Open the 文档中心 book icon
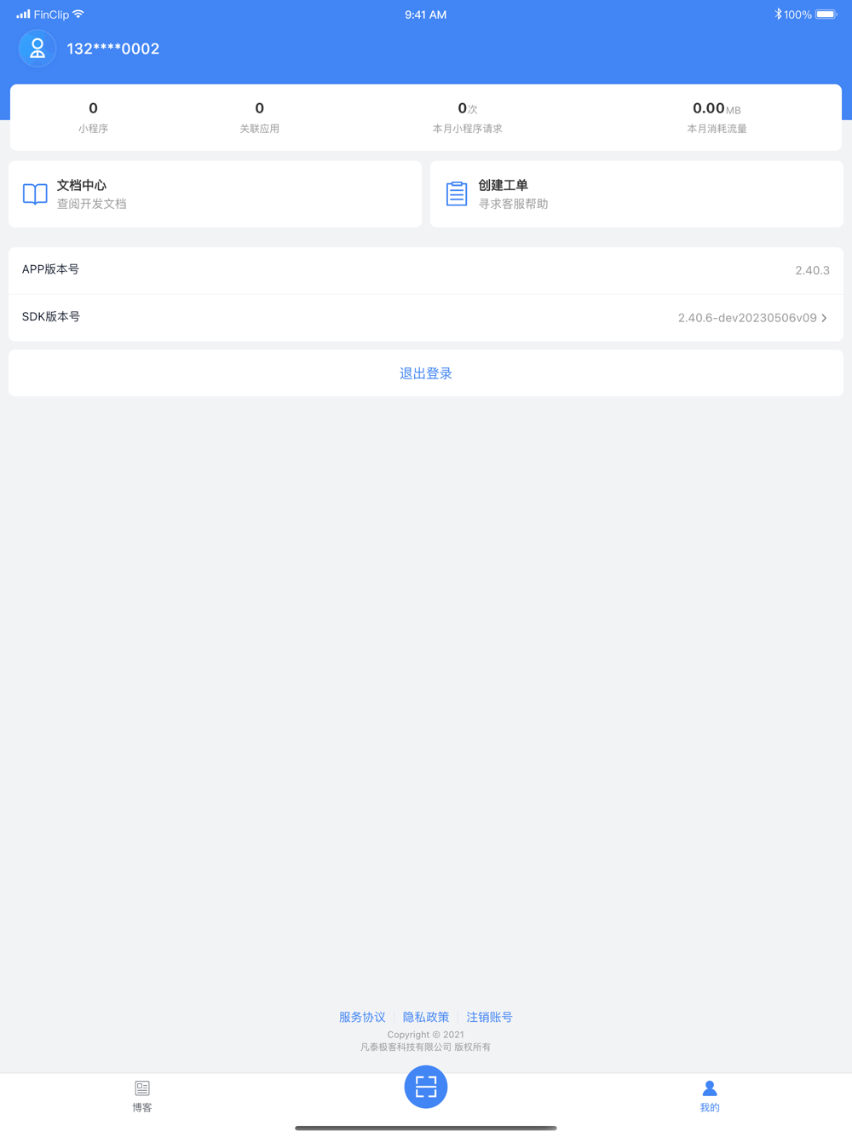The width and height of the screenshot is (852, 1137). pos(35,194)
